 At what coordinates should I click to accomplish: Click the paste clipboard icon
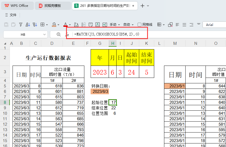pyautogui.click(x=14, y=25)
